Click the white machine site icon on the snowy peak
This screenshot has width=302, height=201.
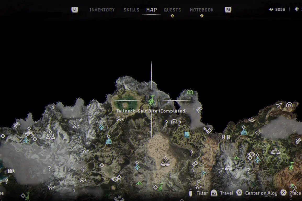pos(229,168)
